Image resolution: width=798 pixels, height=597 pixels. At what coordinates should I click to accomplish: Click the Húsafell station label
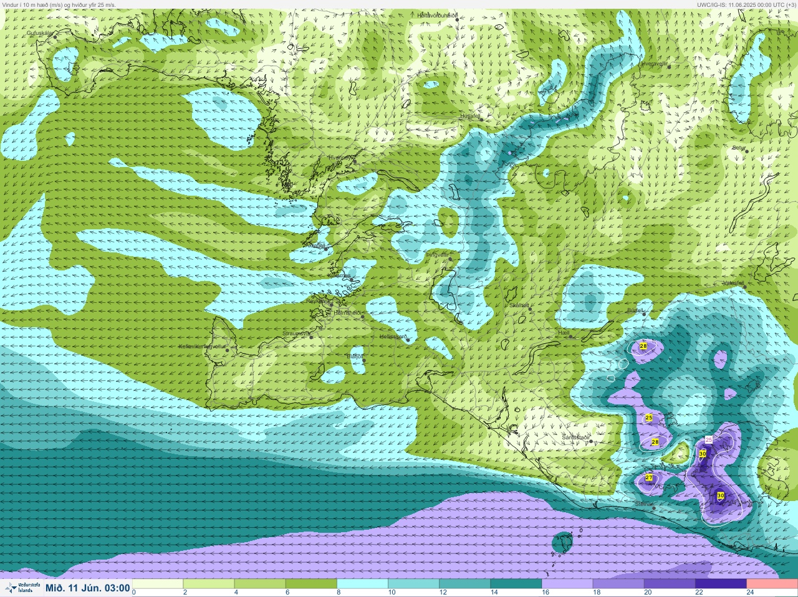point(470,116)
